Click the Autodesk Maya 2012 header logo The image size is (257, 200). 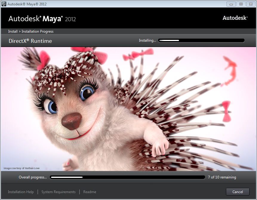pyautogui.click(x=42, y=19)
